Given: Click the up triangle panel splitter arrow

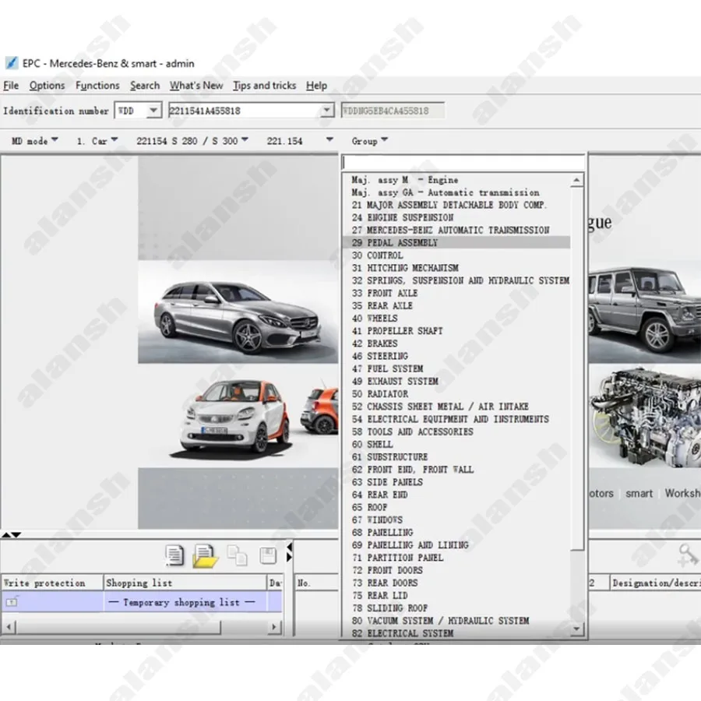Looking at the screenshot, I should (x=5, y=534).
